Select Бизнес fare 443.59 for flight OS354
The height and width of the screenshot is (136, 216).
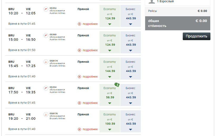pos(131,97)
